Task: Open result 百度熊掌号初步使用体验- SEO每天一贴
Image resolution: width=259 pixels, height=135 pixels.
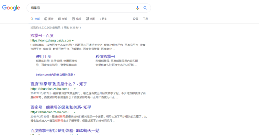Action: [65, 130]
